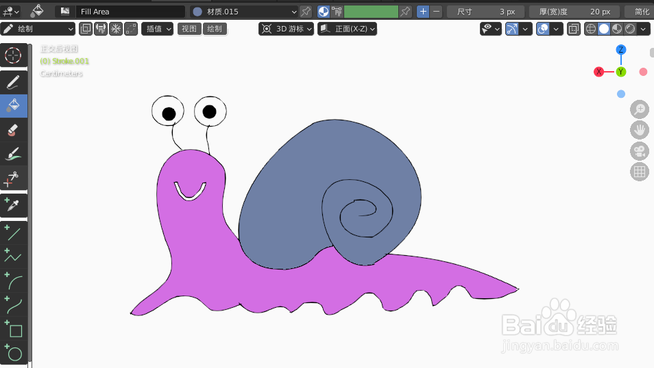Toggle the snowflake additive drawing icon
This screenshot has width=654, height=368.
116,29
